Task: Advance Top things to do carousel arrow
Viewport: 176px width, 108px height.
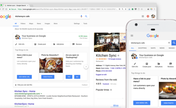Action: pyautogui.click(x=86, y=67)
